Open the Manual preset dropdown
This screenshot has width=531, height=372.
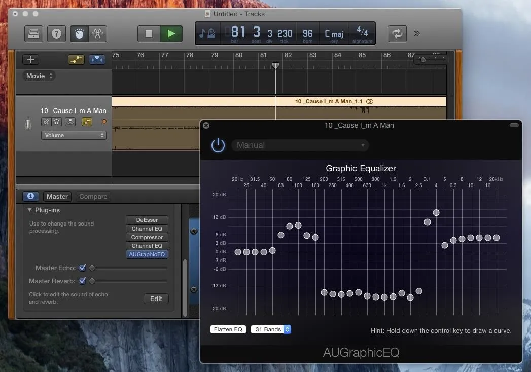pyautogui.click(x=300, y=145)
